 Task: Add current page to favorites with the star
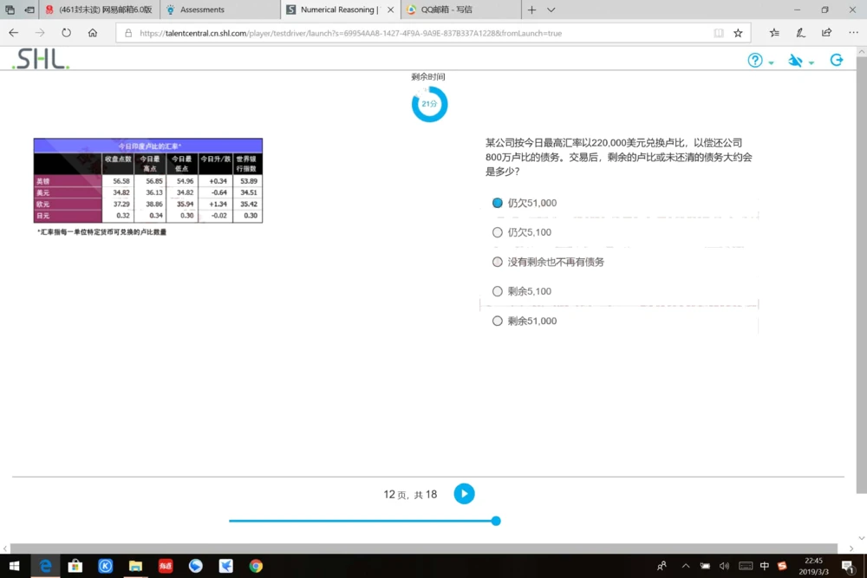tap(738, 33)
